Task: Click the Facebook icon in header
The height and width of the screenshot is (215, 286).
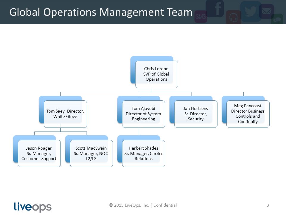Action: (x=215, y=9)
